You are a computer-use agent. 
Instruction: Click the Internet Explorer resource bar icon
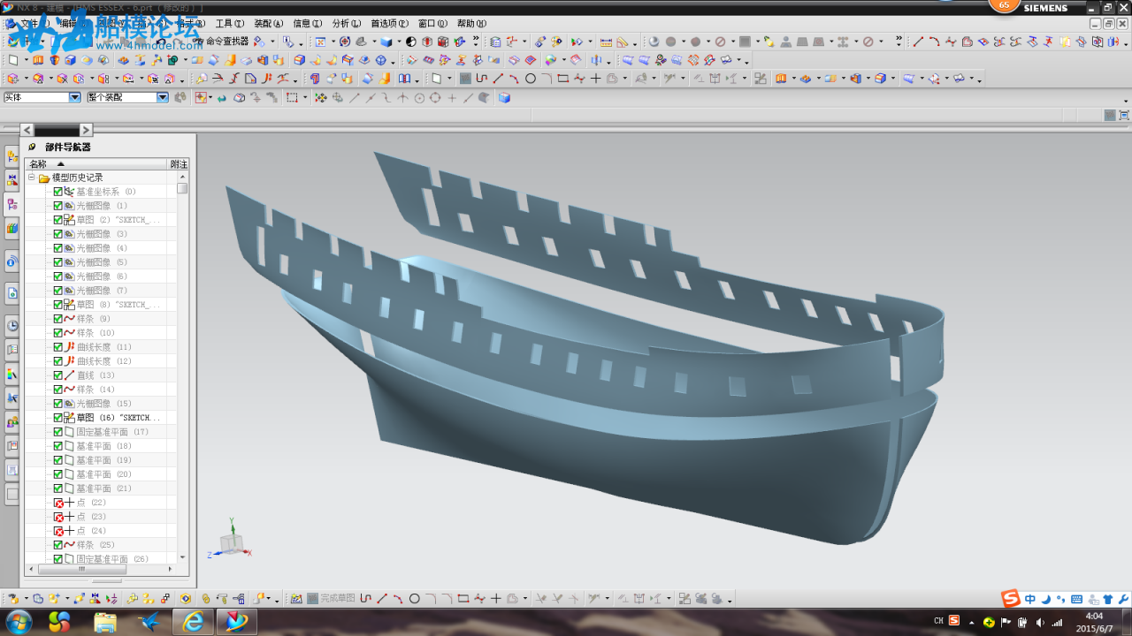12,261
